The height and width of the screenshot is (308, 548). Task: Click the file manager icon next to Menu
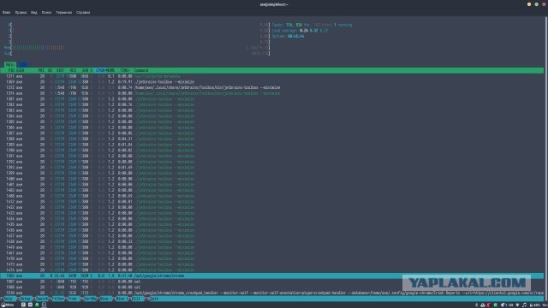click(x=23, y=305)
